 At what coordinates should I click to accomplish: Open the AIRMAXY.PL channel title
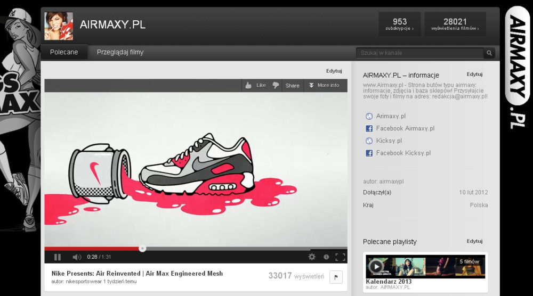(112, 24)
